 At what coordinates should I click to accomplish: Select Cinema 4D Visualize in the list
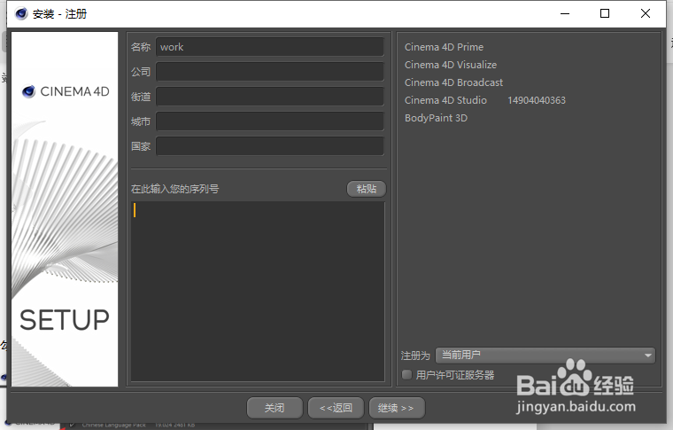(451, 65)
